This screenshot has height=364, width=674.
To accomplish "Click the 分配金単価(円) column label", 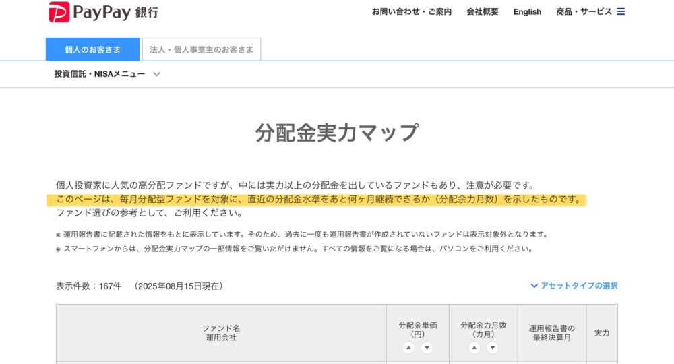I will point(418,330).
